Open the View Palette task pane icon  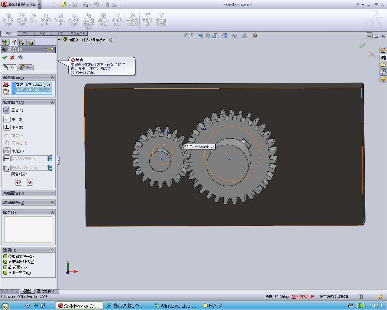click(x=383, y=72)
